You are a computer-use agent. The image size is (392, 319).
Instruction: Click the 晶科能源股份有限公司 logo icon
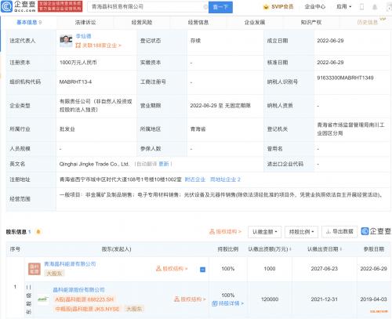pyautogui.click(x=43, y=299)
